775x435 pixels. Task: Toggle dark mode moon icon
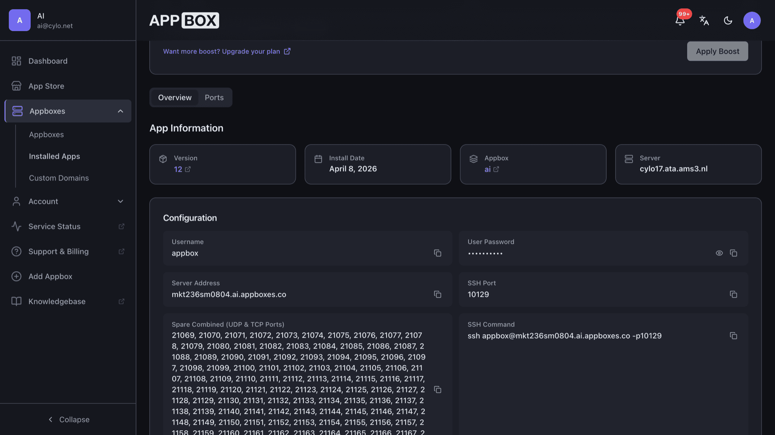point(728,21)
